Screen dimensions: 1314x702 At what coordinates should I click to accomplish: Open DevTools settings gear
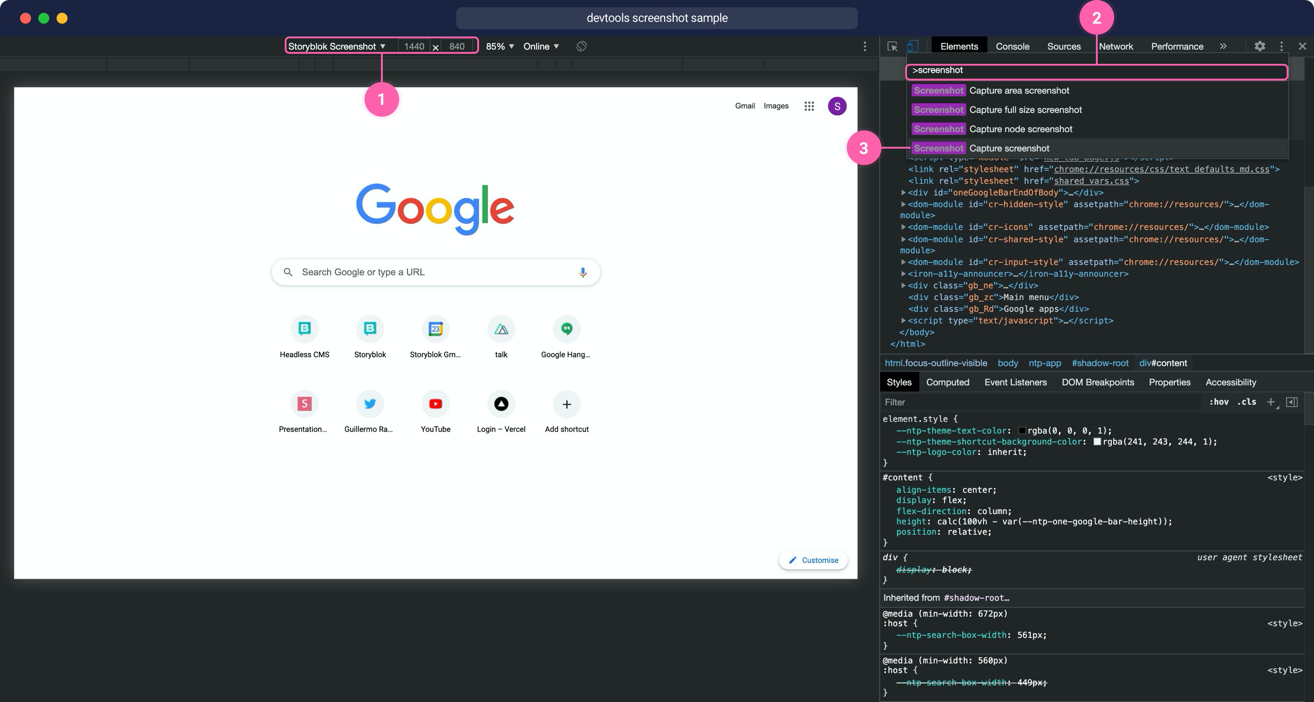tap(1259, 46)
